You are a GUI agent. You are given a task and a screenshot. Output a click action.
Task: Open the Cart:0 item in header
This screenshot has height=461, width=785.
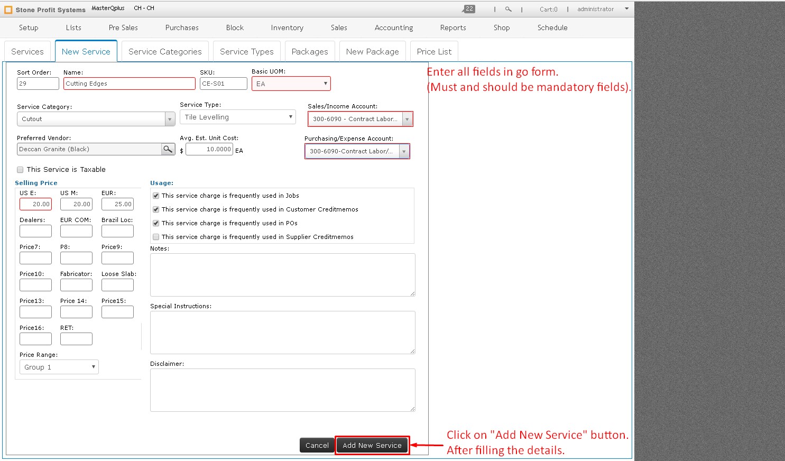click(549, 9)
